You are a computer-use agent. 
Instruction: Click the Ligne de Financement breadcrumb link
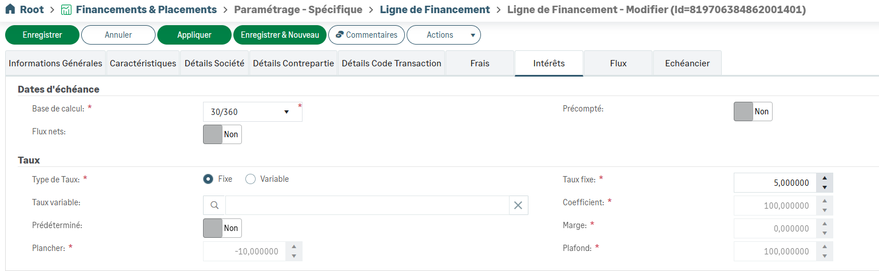coord(435,10)
